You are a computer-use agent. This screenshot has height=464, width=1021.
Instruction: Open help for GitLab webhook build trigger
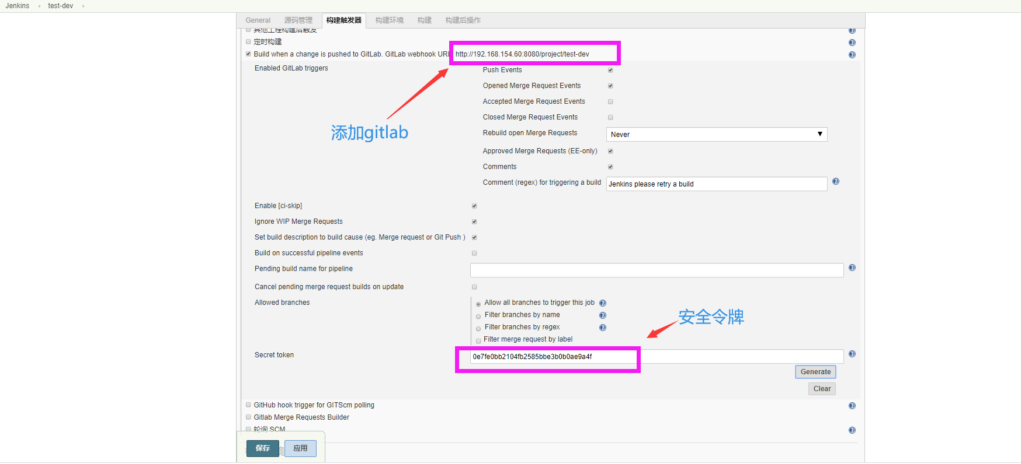(x=852, y=55)
